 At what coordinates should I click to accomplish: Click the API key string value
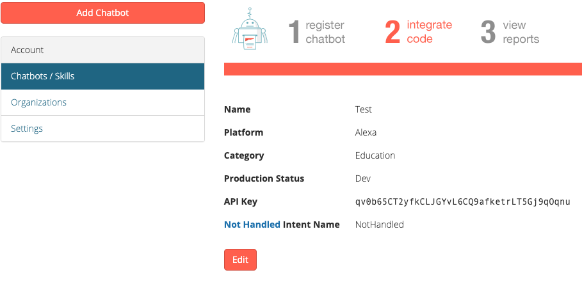(462, 201)
